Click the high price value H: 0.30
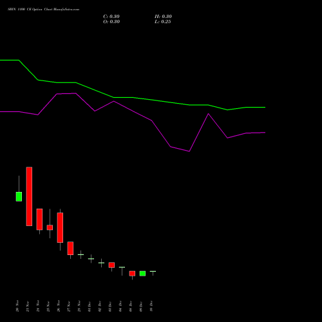This screenshot has height=322, width=322. point(163,17)
